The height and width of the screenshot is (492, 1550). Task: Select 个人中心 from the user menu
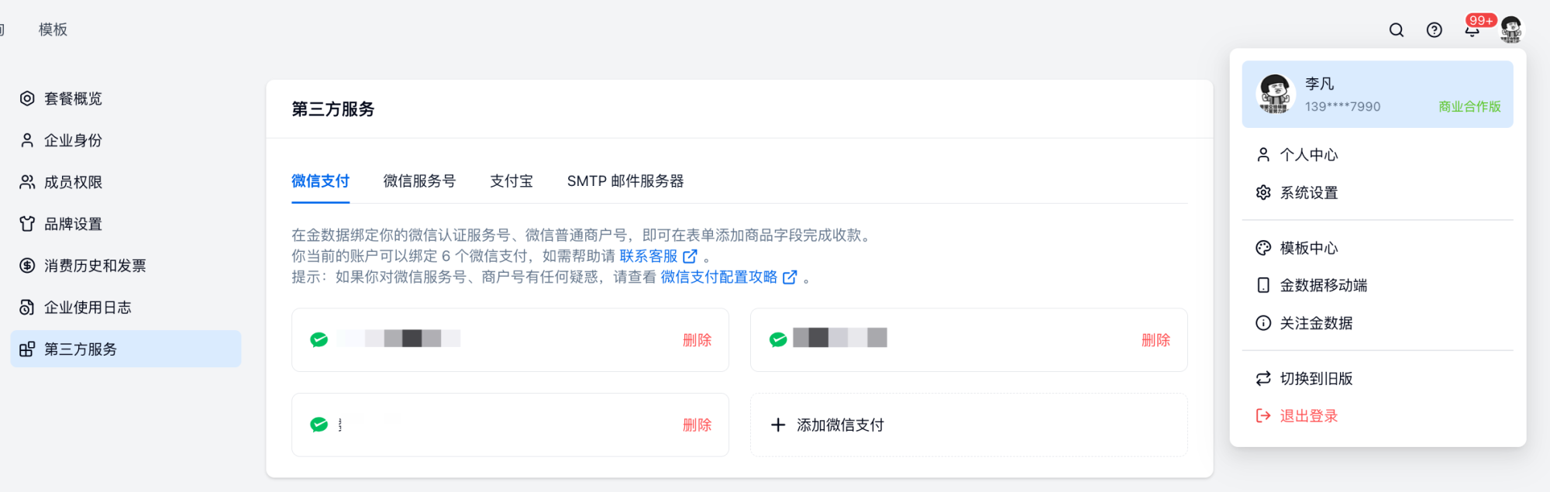1308,155
